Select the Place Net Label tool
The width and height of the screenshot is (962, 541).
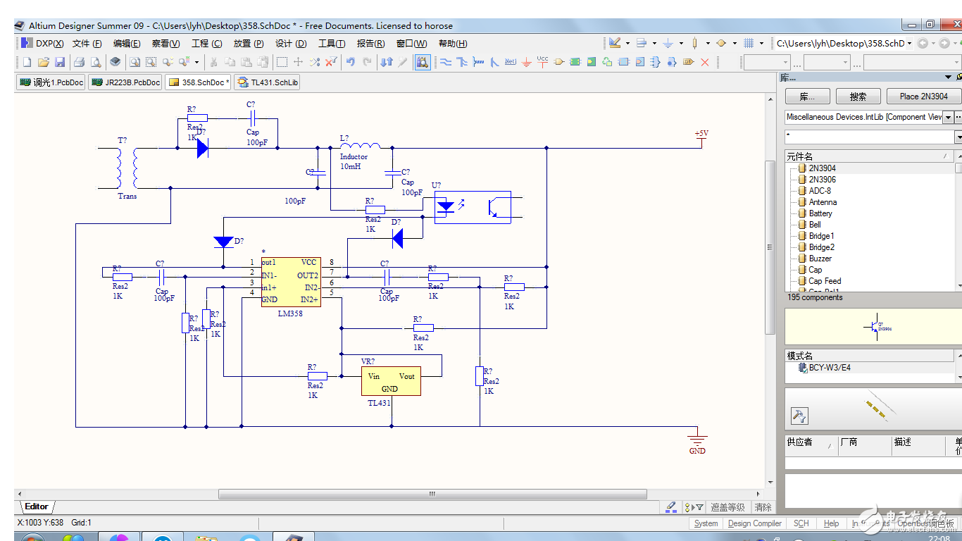point(511,62)
